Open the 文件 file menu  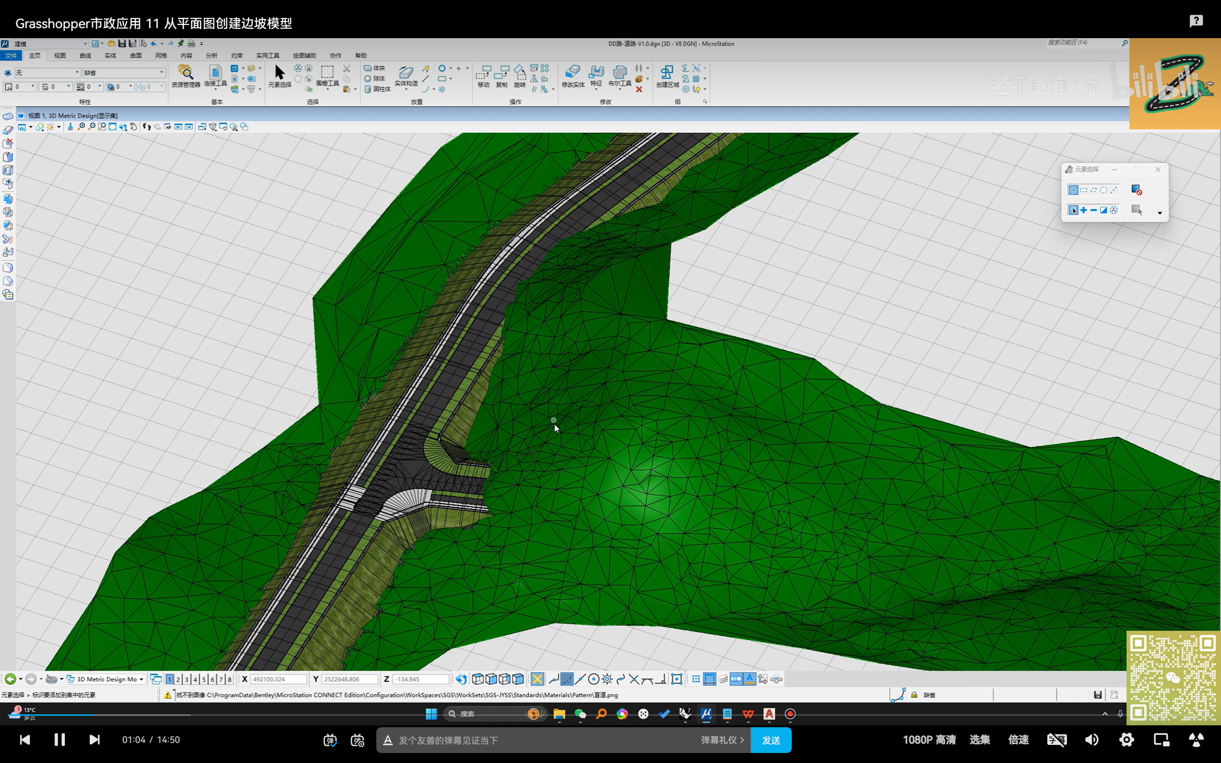(x=11, y=55)
